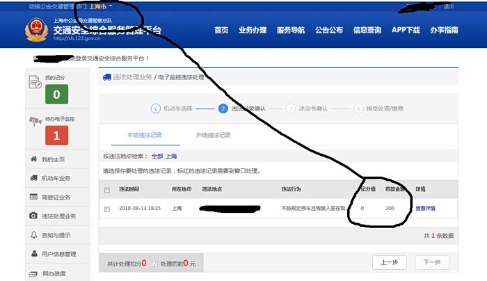Open 用户信息管理 in sidebar
The width and height of the screenshot is (487, 281).
tap(58, 254)
